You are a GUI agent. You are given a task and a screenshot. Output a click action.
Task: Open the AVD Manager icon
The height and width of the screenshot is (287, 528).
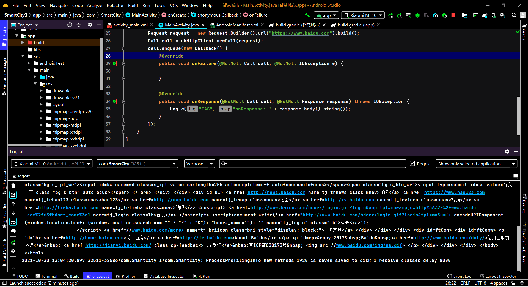[x=494, y=15]
